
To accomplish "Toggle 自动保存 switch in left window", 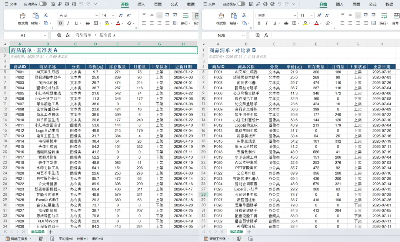I will tap(43, 4).
